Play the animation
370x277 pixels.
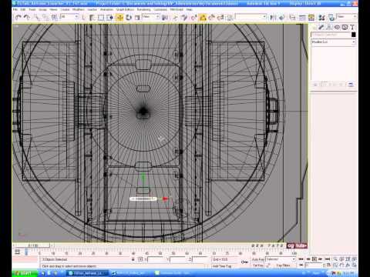[314, 259]
